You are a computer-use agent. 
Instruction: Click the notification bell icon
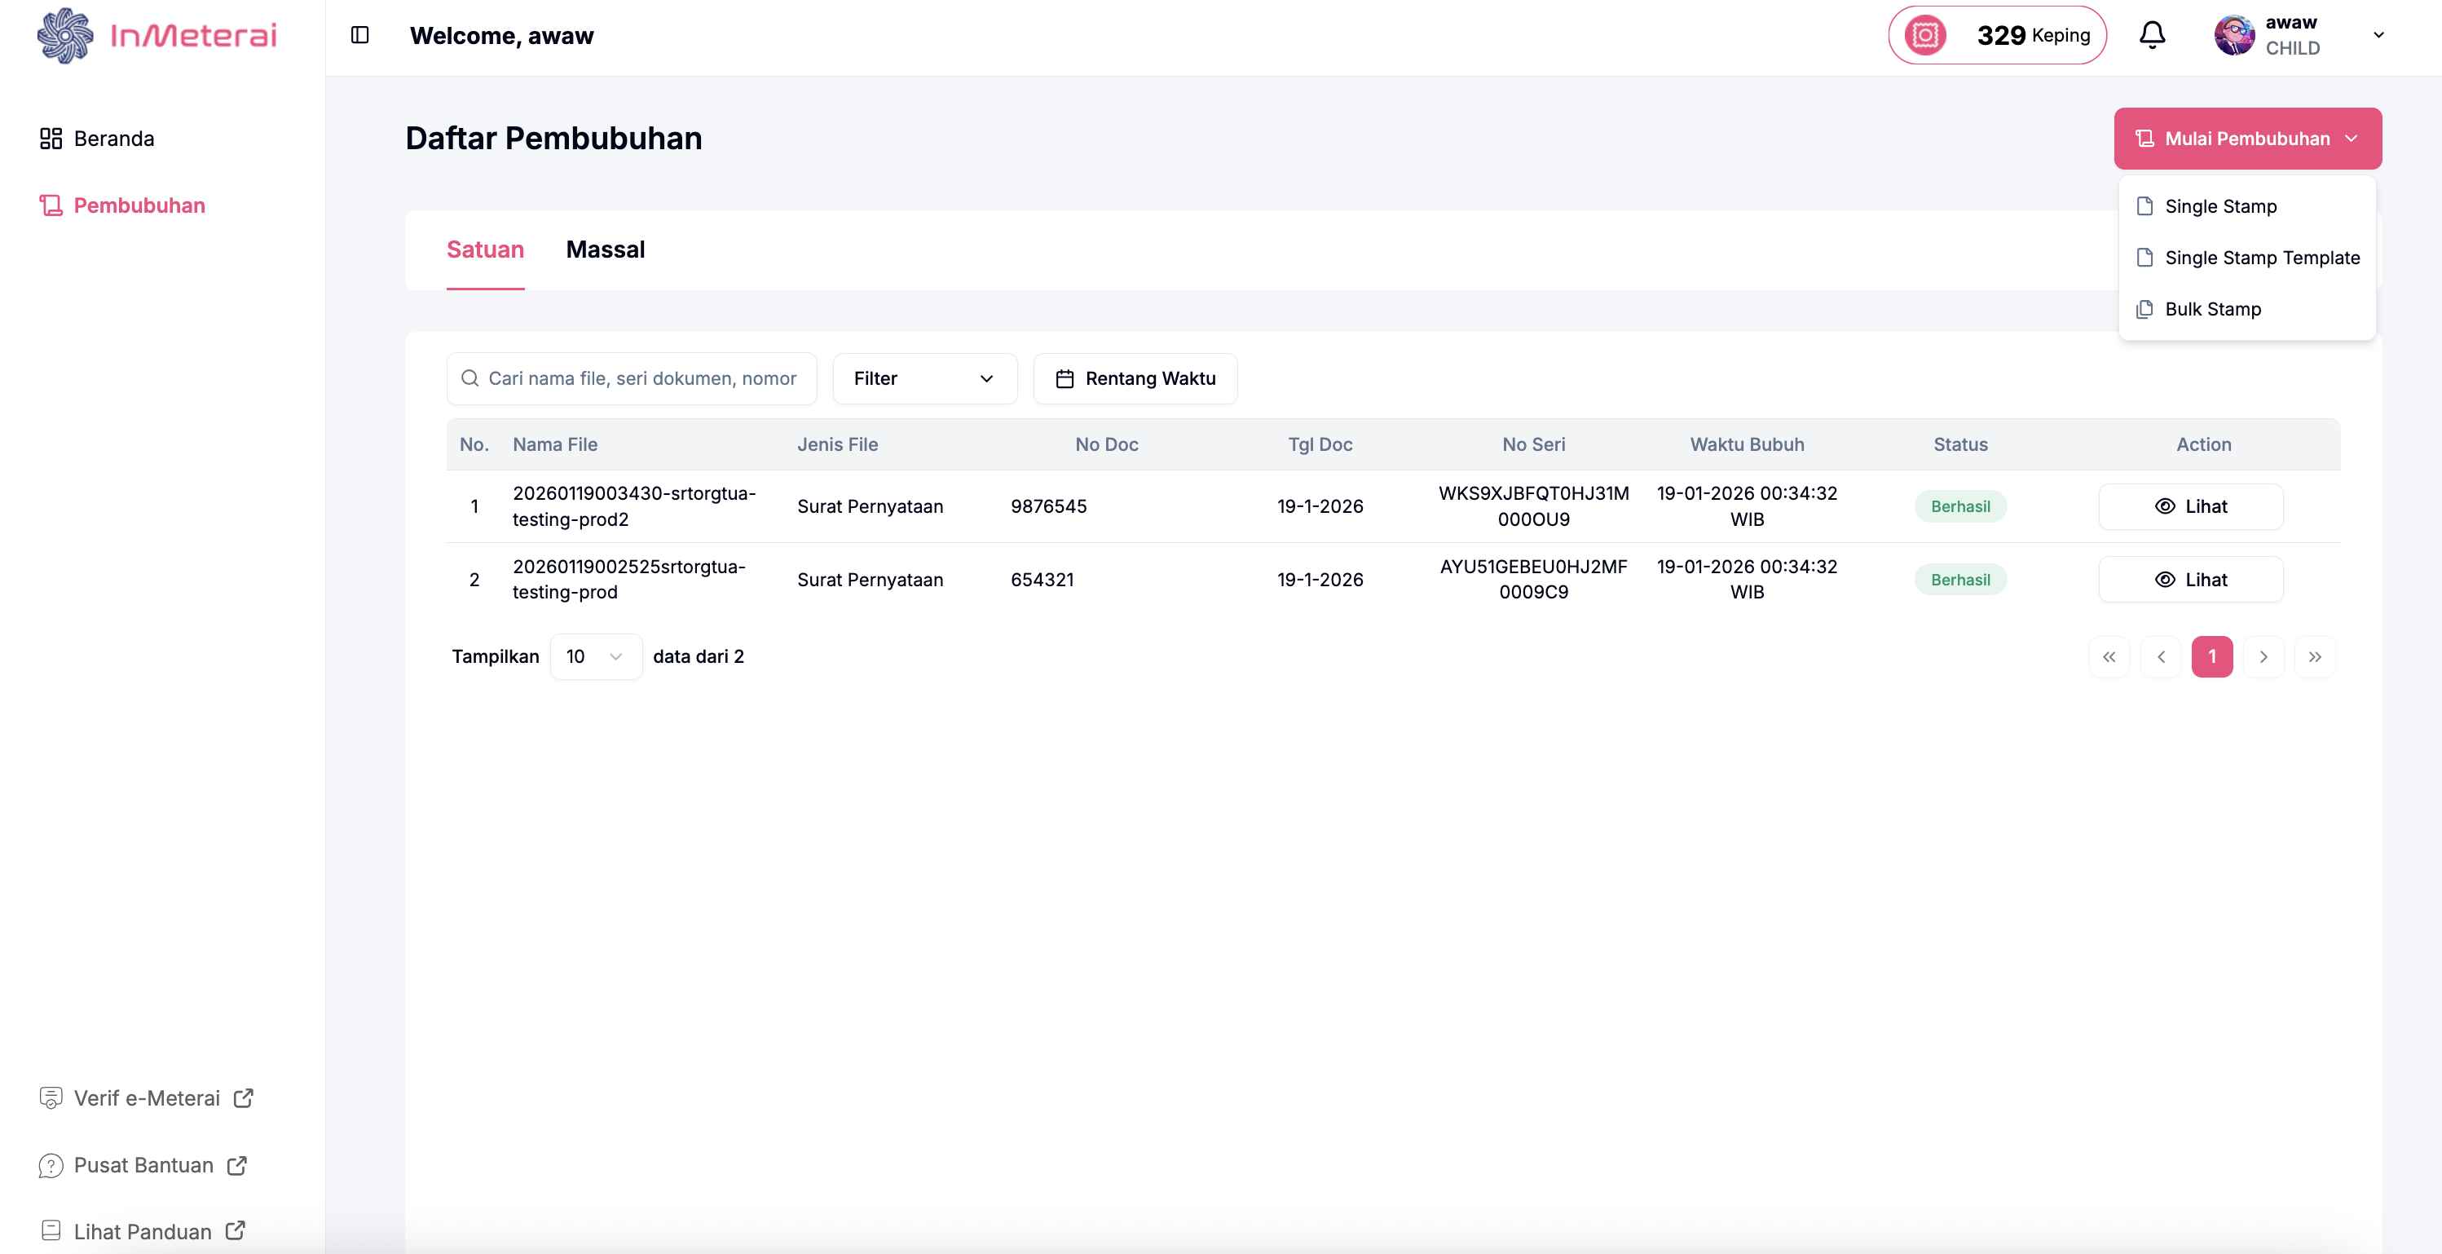(2152, 35)
